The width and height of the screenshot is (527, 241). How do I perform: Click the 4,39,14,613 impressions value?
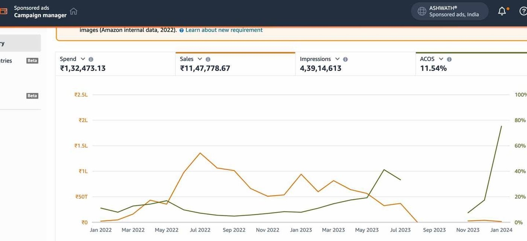click(x=321, y=68)
